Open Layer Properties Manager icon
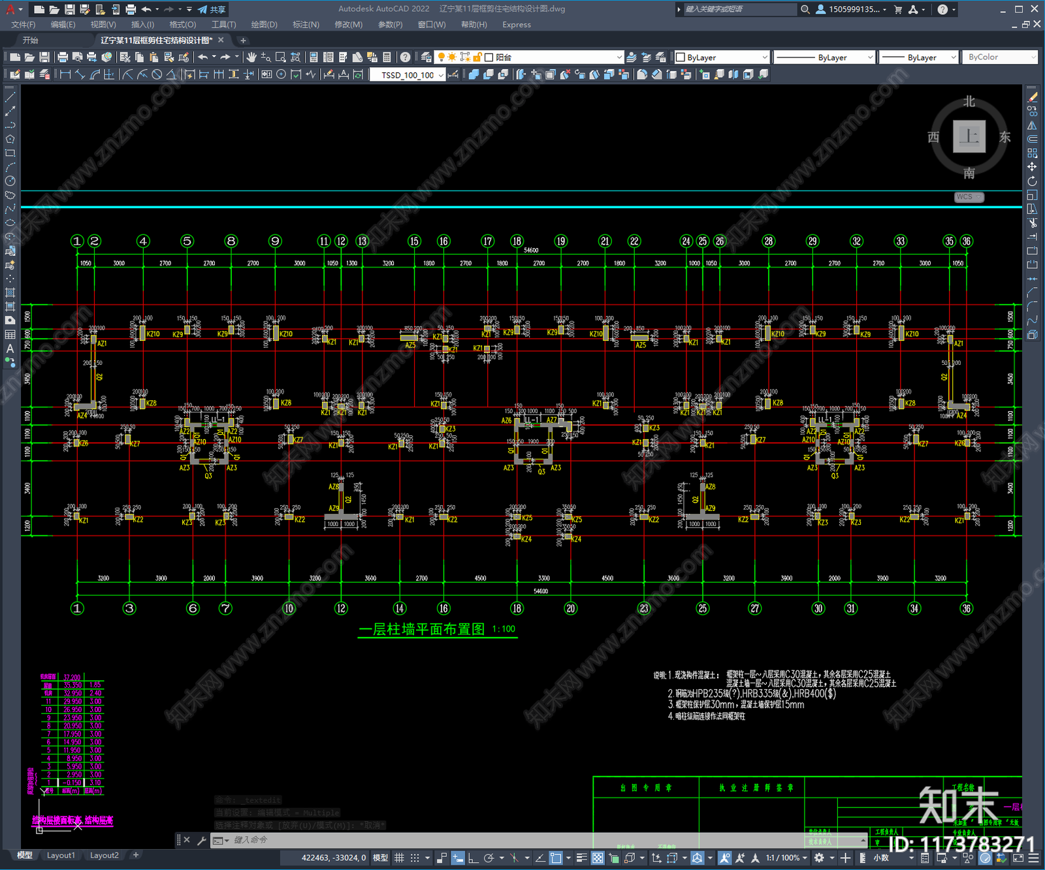1045x870 pixels. (x=426, y=57)
